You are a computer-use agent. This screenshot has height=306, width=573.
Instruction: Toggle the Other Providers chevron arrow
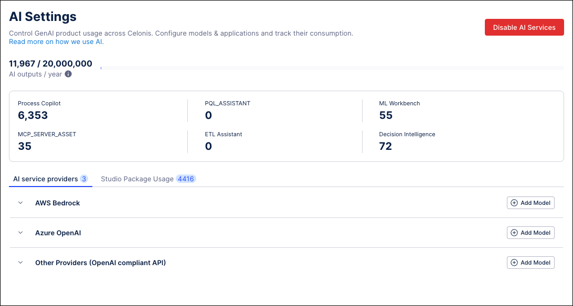pyautogui.click(x=21, y=263)
